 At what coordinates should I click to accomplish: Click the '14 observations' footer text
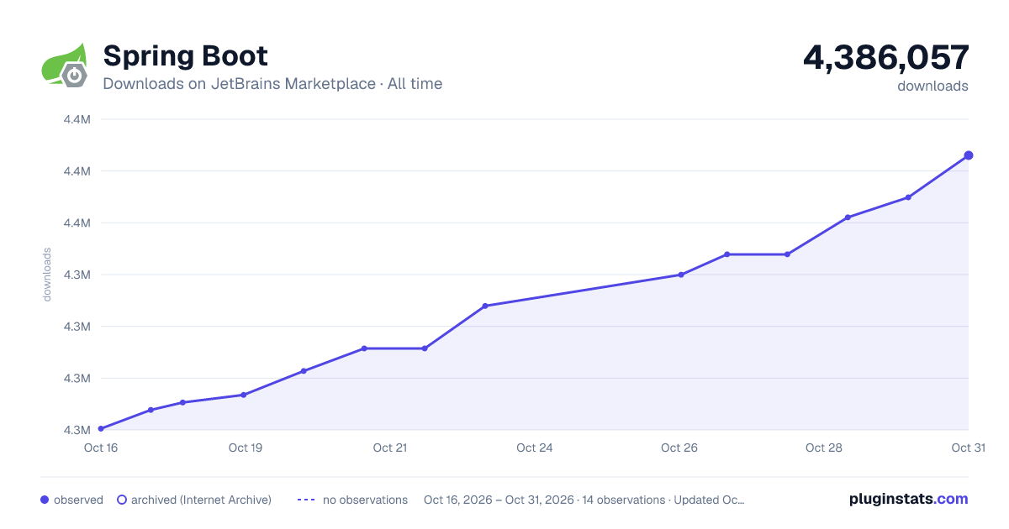(624, 500)
